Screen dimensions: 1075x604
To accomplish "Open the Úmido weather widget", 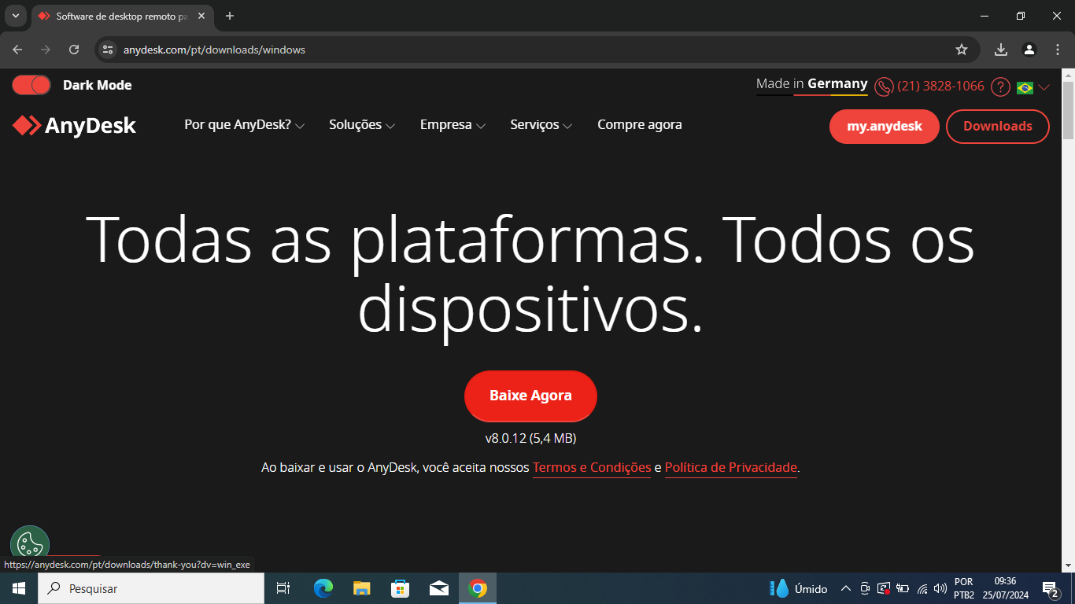I will click(x=799, y=588).
